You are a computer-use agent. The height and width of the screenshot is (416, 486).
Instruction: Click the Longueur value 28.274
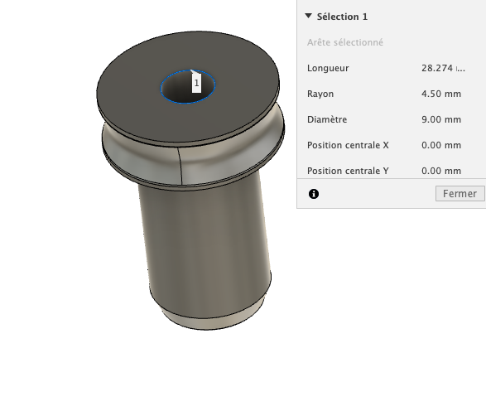(443, 68)
